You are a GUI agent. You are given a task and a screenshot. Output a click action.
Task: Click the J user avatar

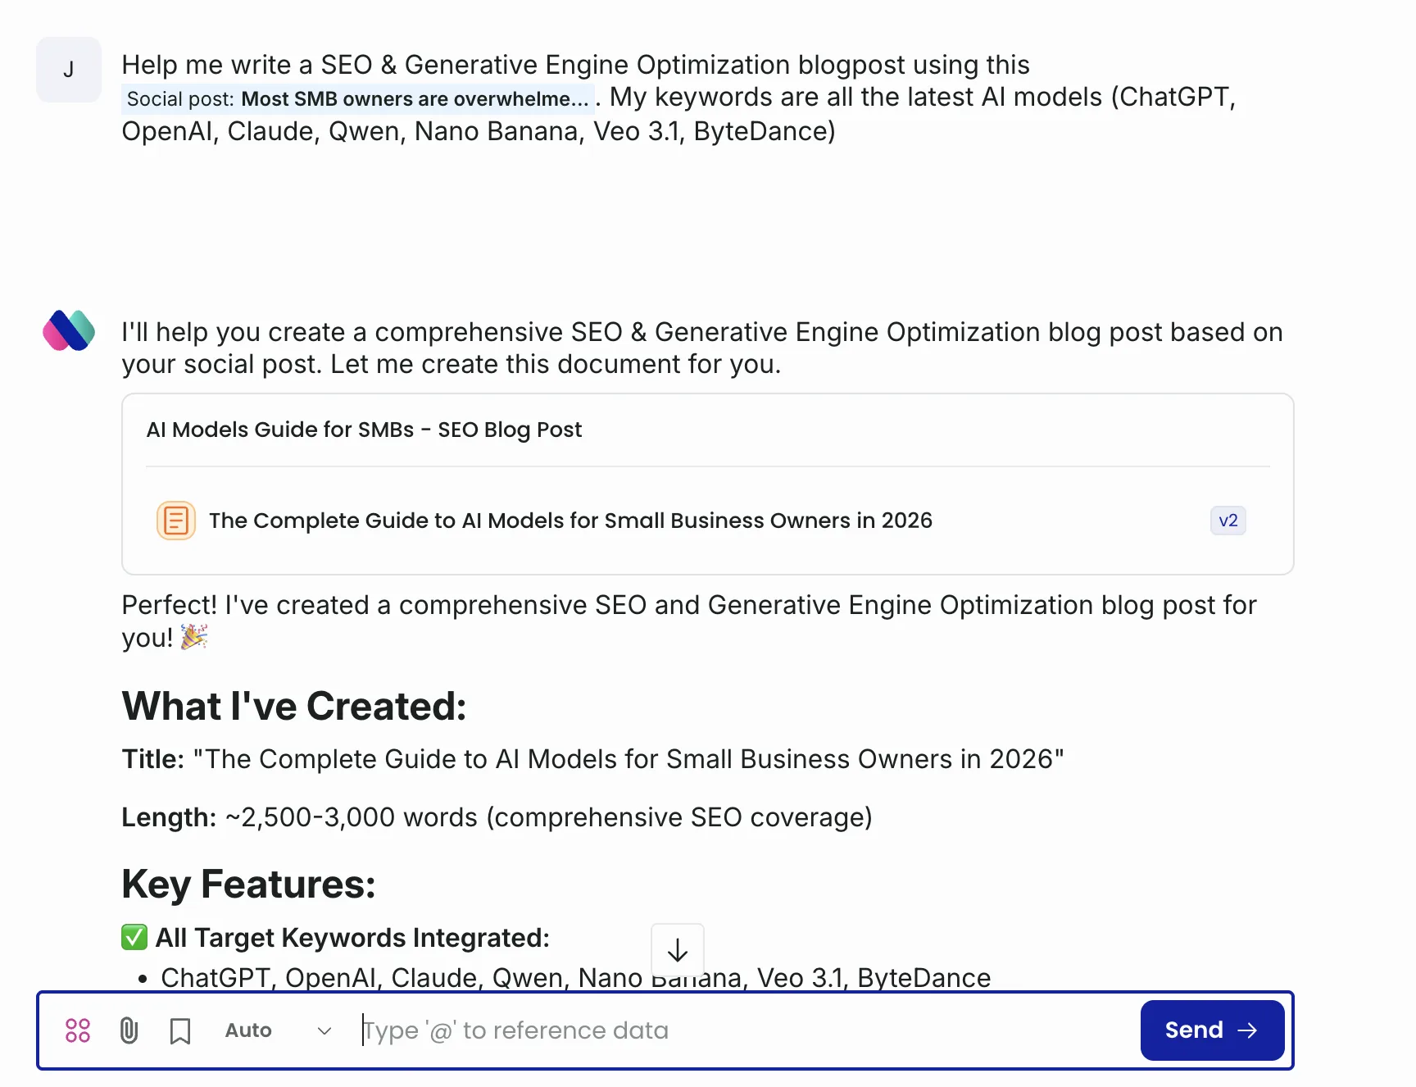click(69, 70)
